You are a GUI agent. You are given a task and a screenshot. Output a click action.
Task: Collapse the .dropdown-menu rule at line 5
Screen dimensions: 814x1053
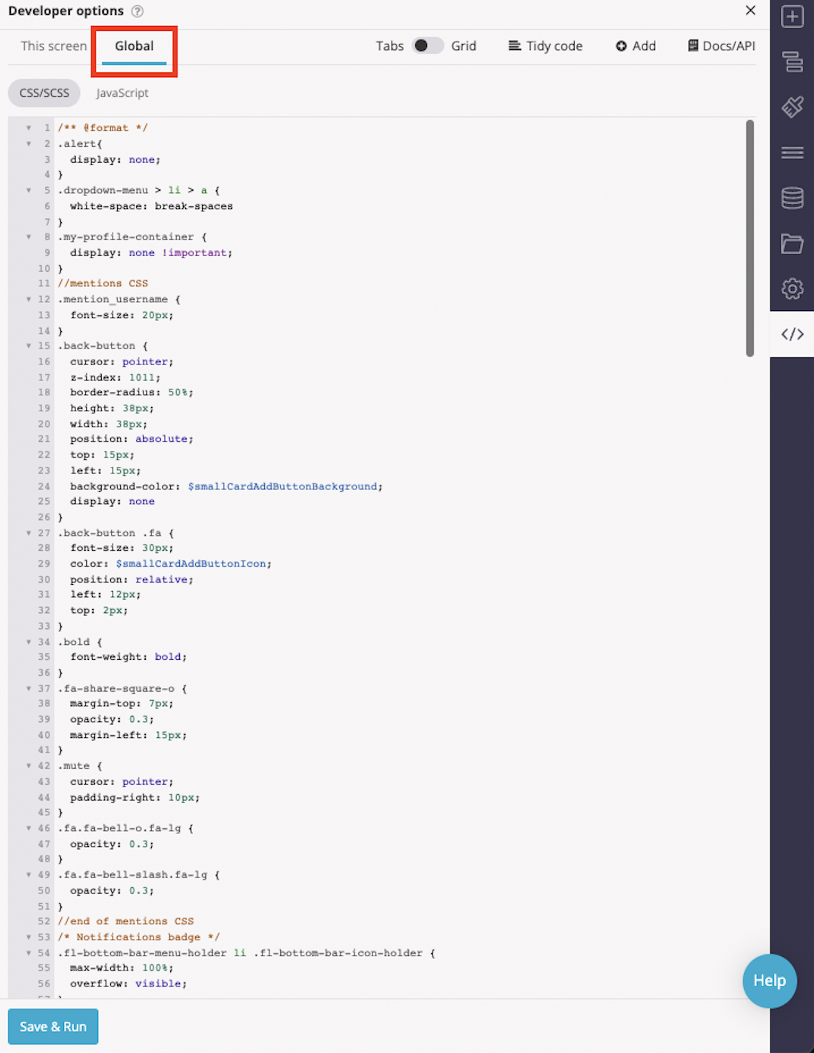click(x=29, y=190)
